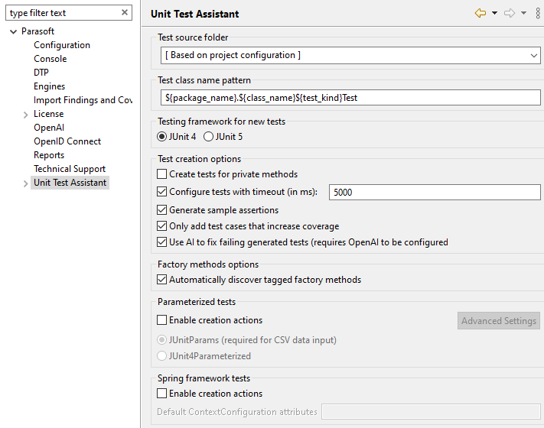
Task: Expand the License tree node
Action: (26, 115)
